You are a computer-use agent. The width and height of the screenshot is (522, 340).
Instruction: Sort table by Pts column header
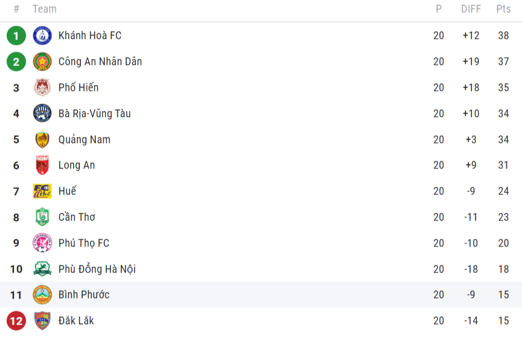[x=503, y=9]
